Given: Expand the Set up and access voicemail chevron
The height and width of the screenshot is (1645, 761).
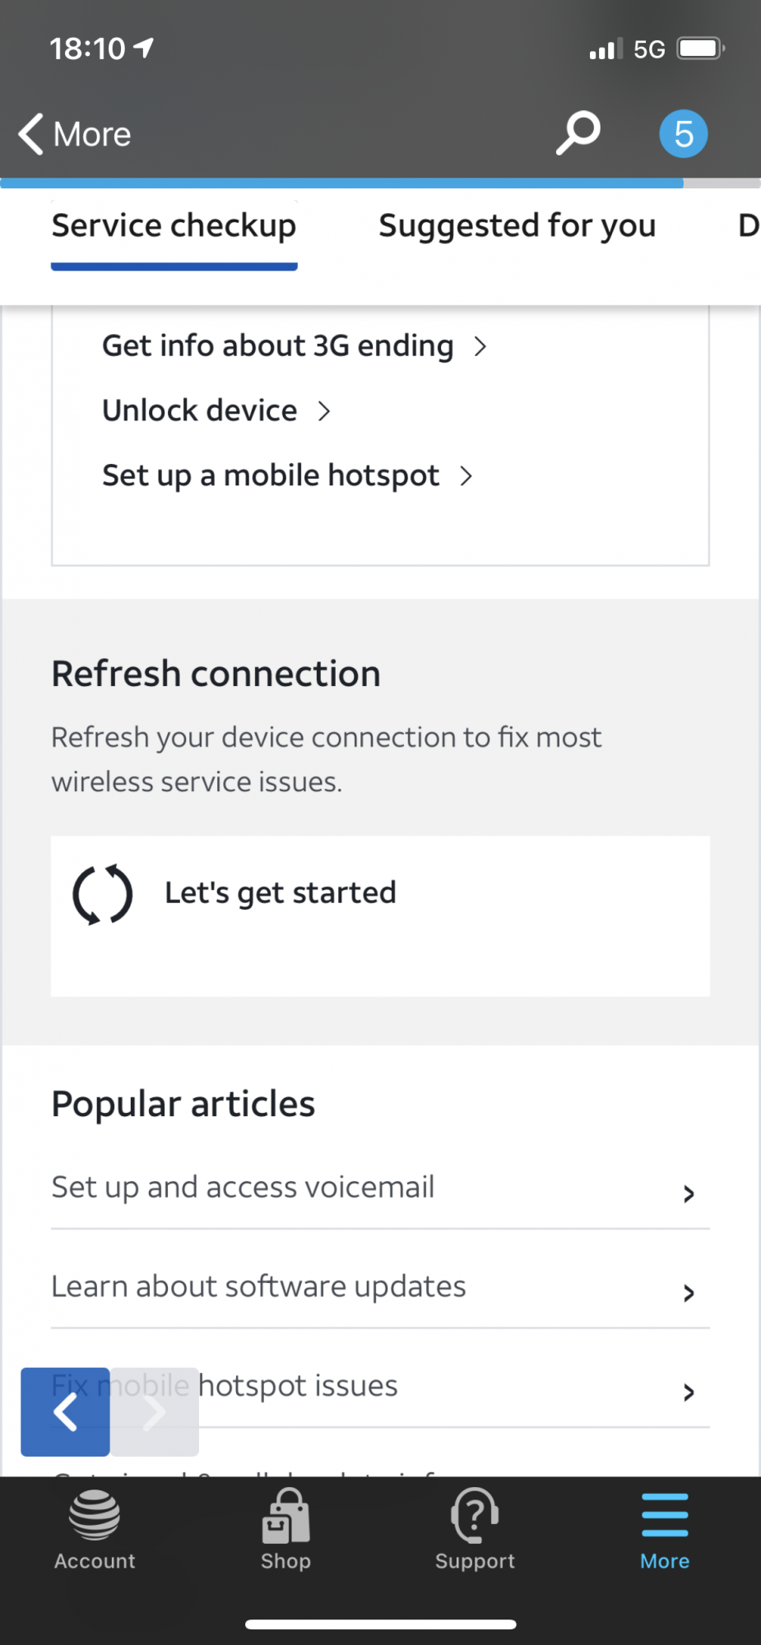Looking at the screenshot, I should point(689,1193).
